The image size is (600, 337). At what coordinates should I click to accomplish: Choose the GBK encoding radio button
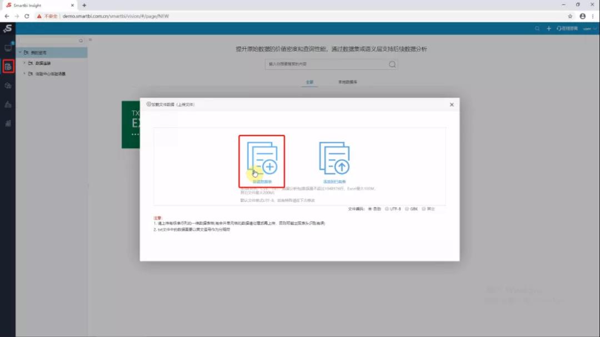click(407, 209)
